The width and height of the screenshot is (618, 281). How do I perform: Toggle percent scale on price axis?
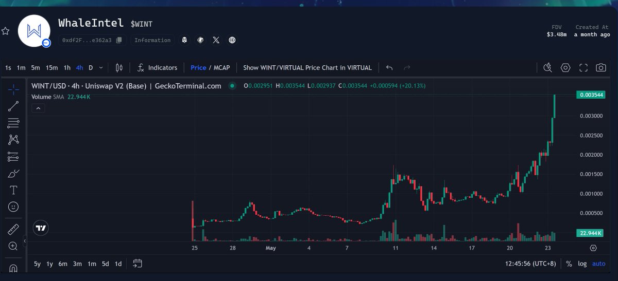[x=569, y=264]
